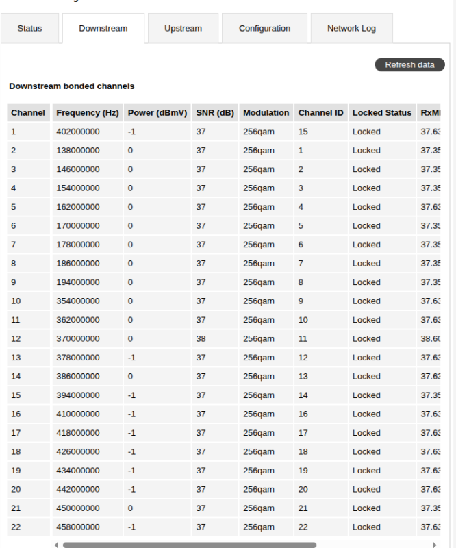Click the Channel ID column header
Screen dimensions: 456x548
[x=320, y=112]
